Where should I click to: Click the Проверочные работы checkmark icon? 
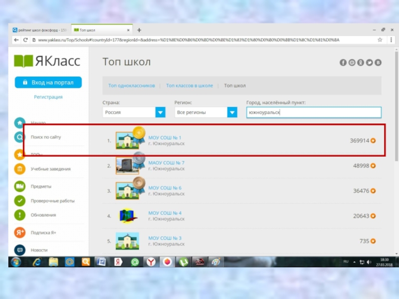point(20,201)
